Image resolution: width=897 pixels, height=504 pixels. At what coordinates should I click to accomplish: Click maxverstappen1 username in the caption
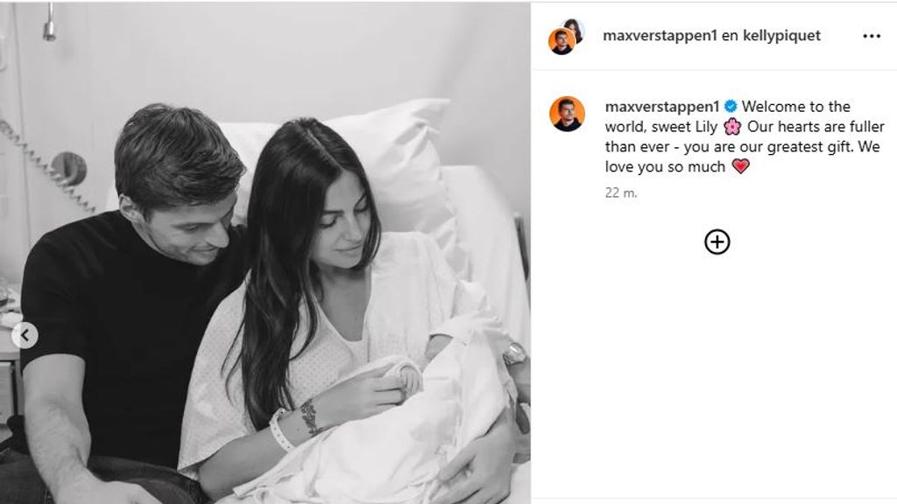[x=662, y=106]
